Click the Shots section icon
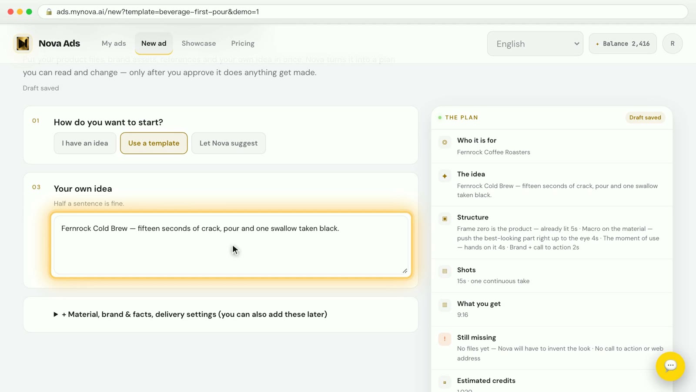This screenshot has height=392, width=696. point(445,271)
